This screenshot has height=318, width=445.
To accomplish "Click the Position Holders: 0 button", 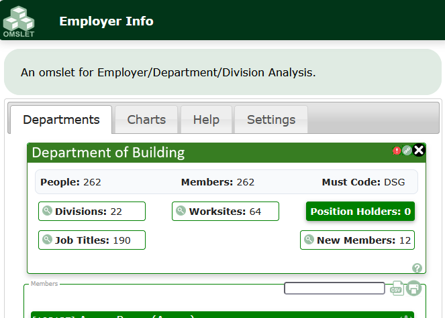I will 360,212.
